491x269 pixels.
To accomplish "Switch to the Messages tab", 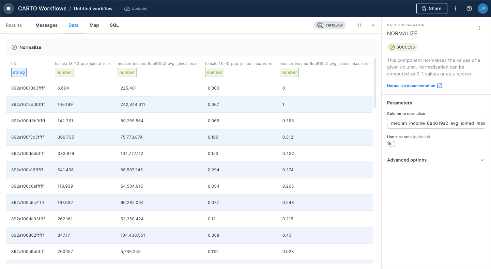I will 46,25.
